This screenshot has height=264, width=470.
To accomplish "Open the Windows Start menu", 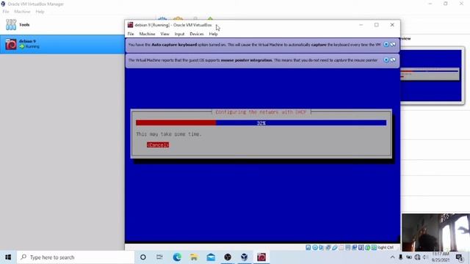I will point(8,257).
